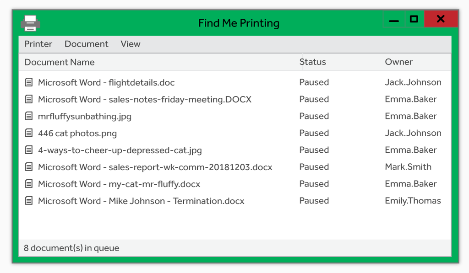Click document icon beside sales-notes-friday-meeting.DOCX

(x=29, y=99)
